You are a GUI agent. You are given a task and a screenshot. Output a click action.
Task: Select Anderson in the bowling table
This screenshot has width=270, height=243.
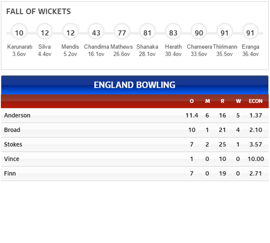[17, 115]
